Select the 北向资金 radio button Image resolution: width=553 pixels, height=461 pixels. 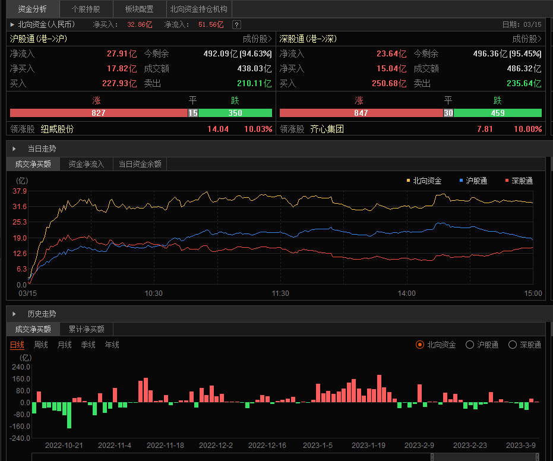click(x=420, y=345)
